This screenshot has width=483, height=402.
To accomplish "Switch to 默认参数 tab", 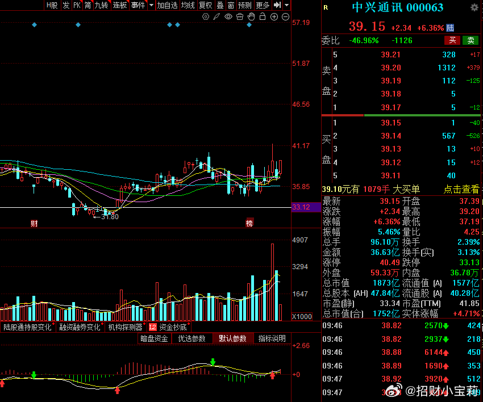I will point(232,338).
